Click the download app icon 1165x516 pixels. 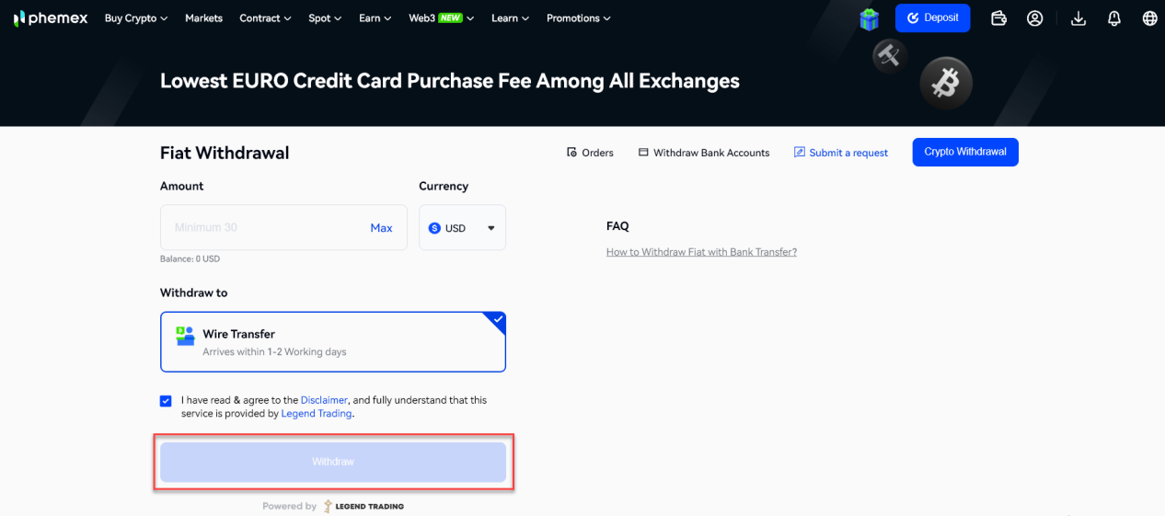pos(1079,18)
